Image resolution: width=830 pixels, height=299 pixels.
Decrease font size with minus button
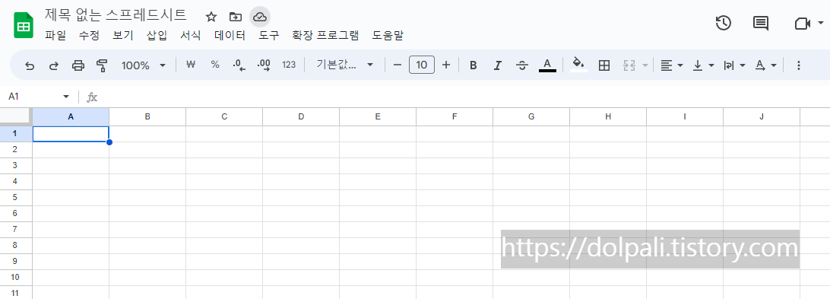[398, 65]
